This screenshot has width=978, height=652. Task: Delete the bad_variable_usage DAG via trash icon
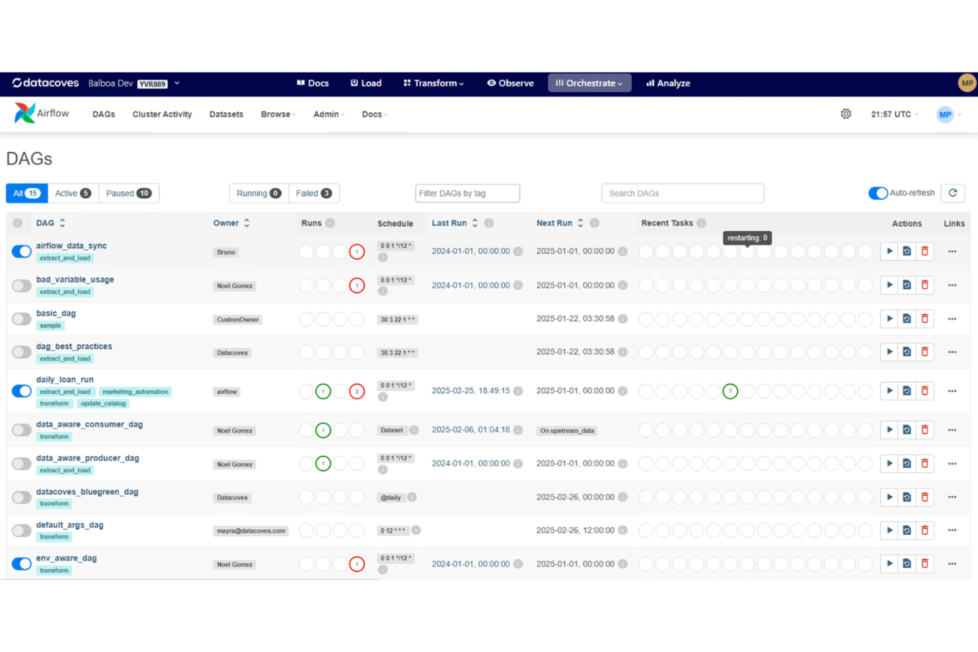tap(924, 285)
